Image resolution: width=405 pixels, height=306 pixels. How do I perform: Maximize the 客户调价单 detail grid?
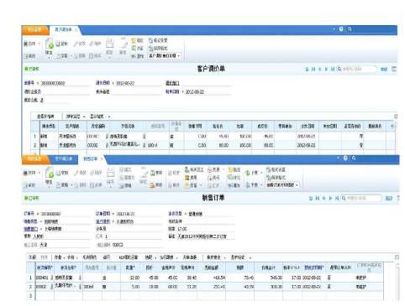pos(396,117)
